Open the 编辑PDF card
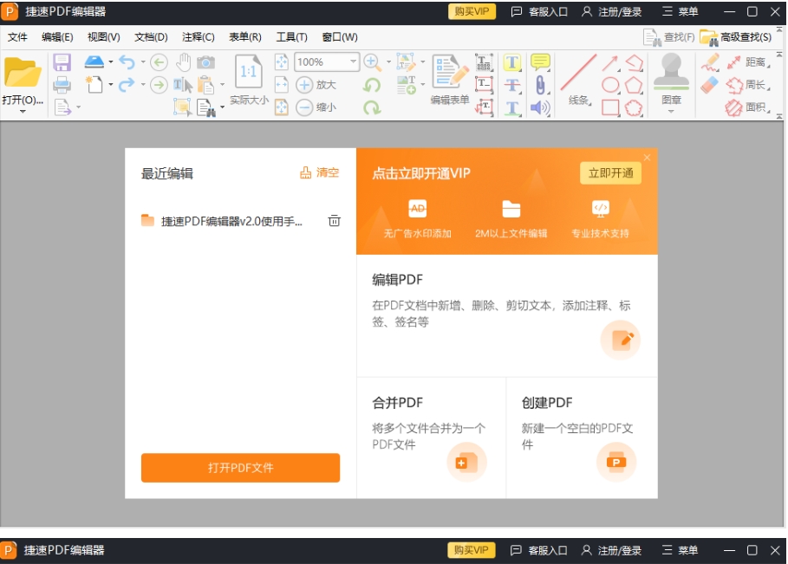 click(x=507, y=316)
